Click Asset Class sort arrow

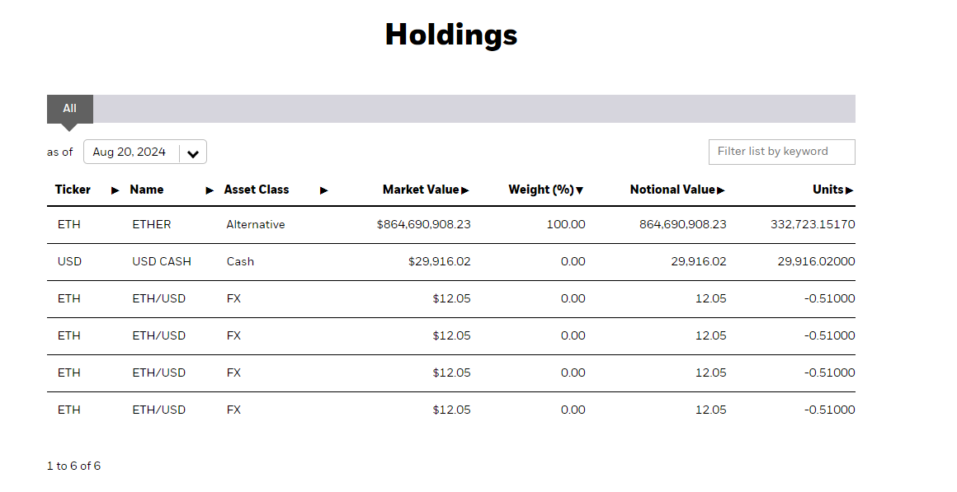tap(323, 191)
